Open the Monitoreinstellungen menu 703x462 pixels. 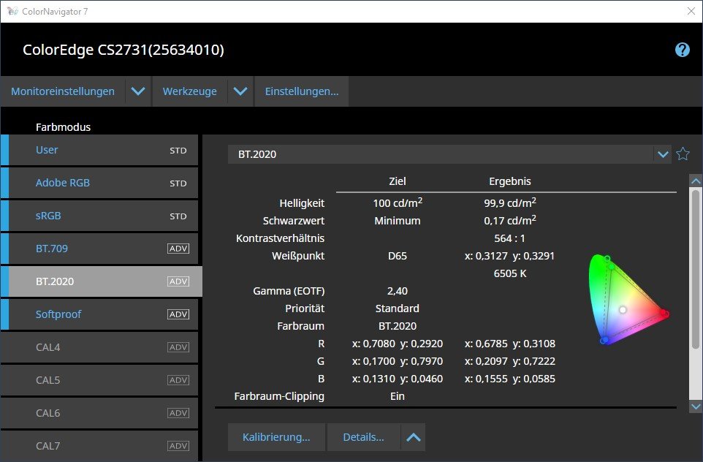click(x=63, y=92)
